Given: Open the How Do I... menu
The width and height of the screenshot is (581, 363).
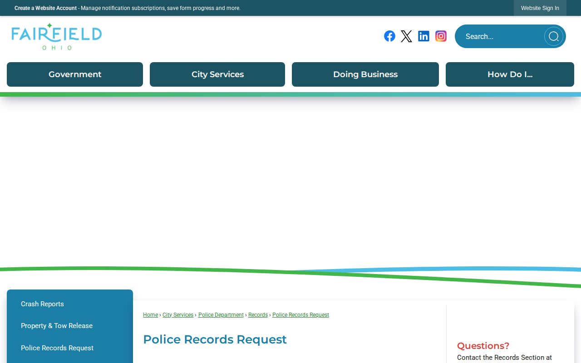Looking at the screenshot, I should pyautogui.click(x=510, y=74).
